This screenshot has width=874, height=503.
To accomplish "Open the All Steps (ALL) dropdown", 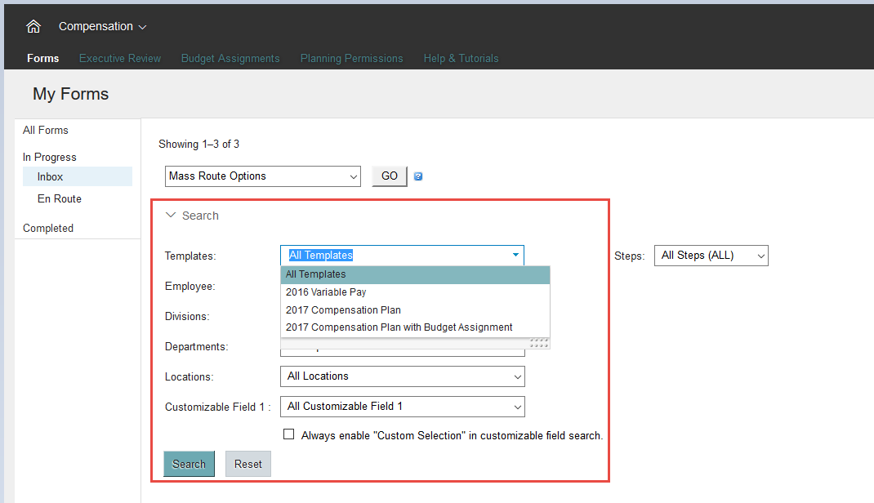I will click(x=711, y=256).
